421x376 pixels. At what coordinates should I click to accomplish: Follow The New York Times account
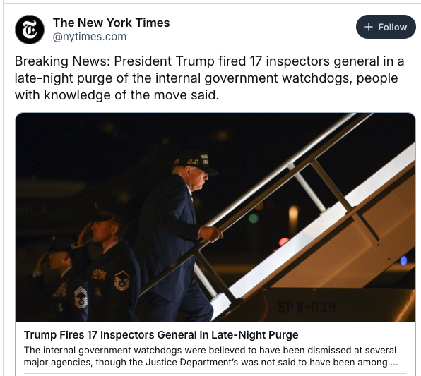386,27
